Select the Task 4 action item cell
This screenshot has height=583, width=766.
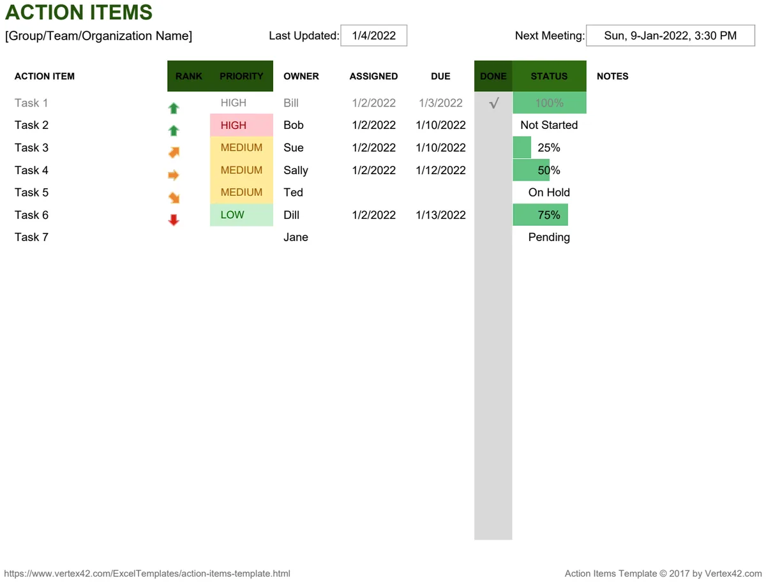(x=31, y=170)
